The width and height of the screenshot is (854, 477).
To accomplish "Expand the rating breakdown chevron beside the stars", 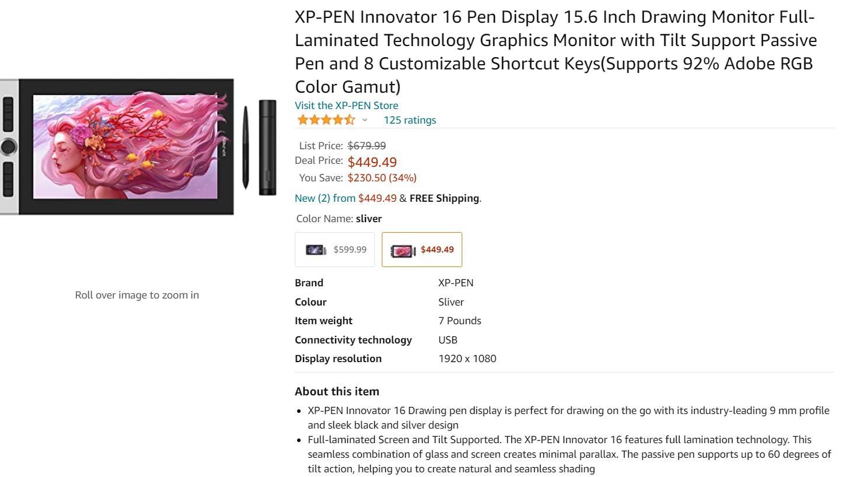I will click(x=365, y=120).
